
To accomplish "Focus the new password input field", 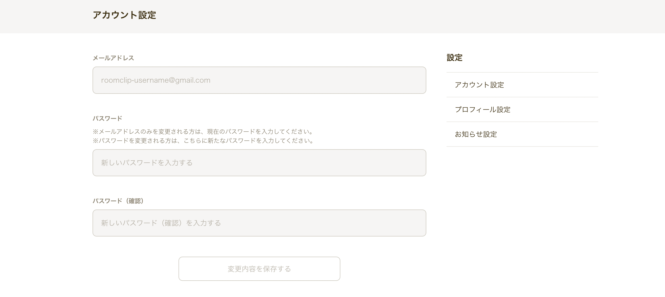I will click(259, 163).
